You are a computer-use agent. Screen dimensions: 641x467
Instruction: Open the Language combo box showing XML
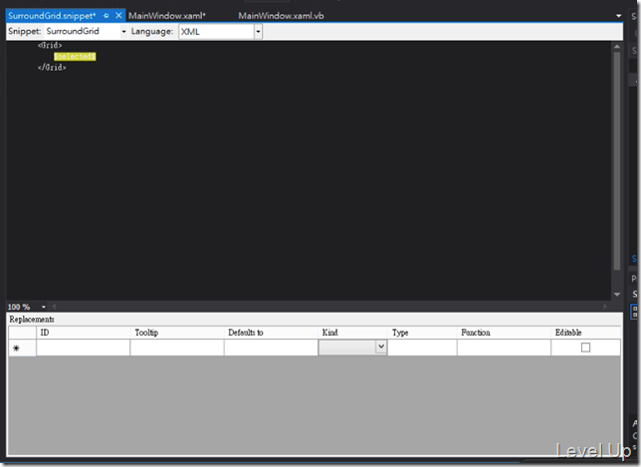click(220, 32)
